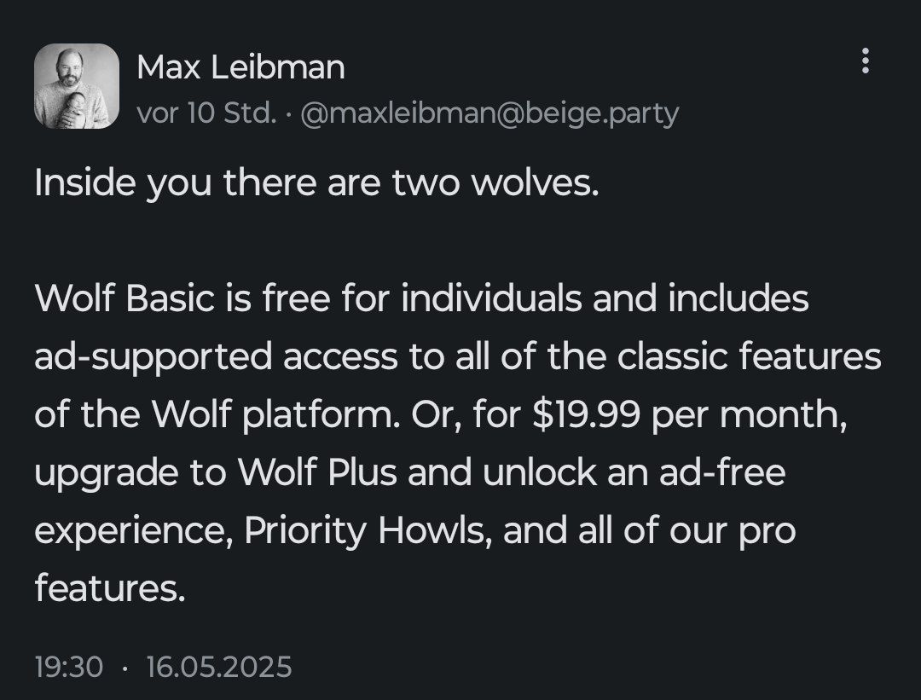Image resolution: width=921 pixels, height=700 pixels.
Task: Select the final word 'features.' of the post
Action: (x=110, y=587)
